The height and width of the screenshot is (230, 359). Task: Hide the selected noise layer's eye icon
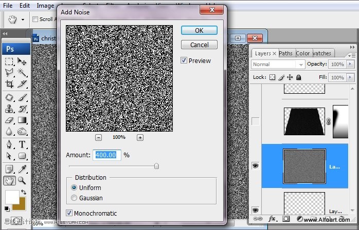click(255, 166)
